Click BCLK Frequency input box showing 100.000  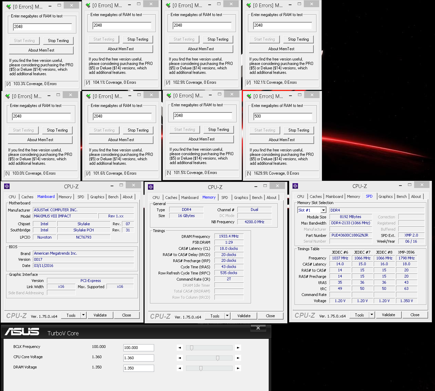pyautogui.click(x=138, y=348)
